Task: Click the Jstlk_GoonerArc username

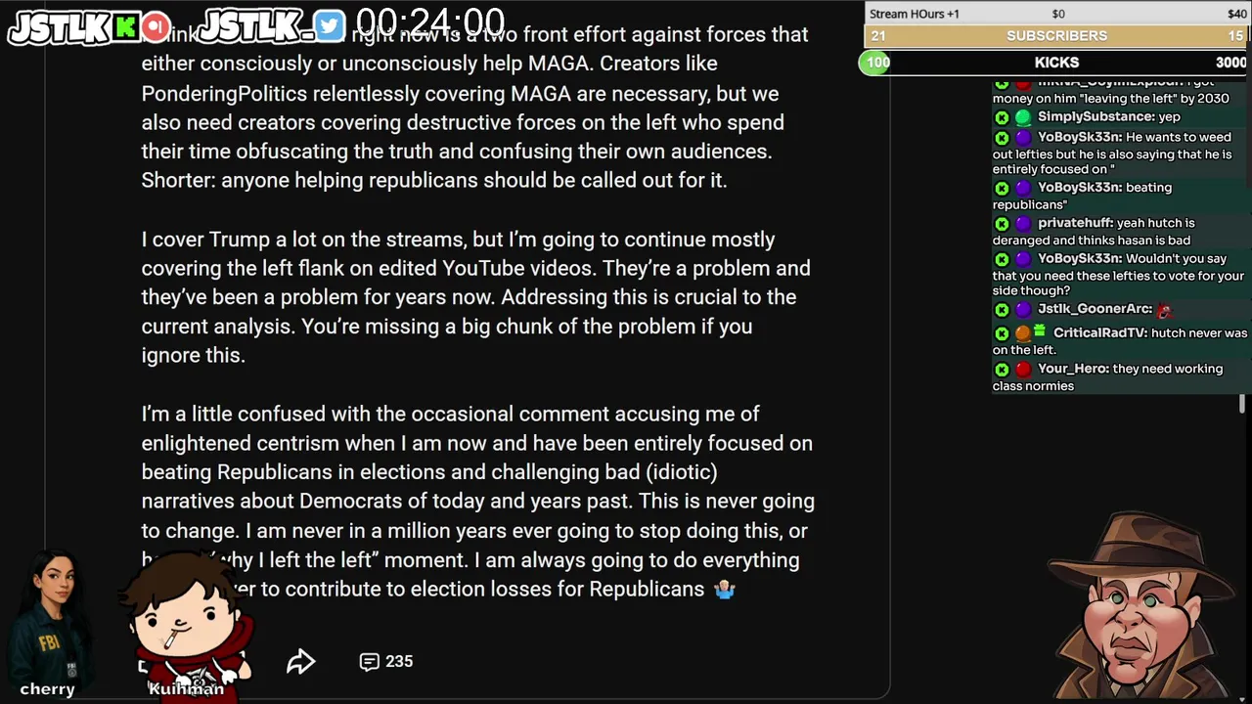Action: pyautogui.click(x=1095, y=309)
